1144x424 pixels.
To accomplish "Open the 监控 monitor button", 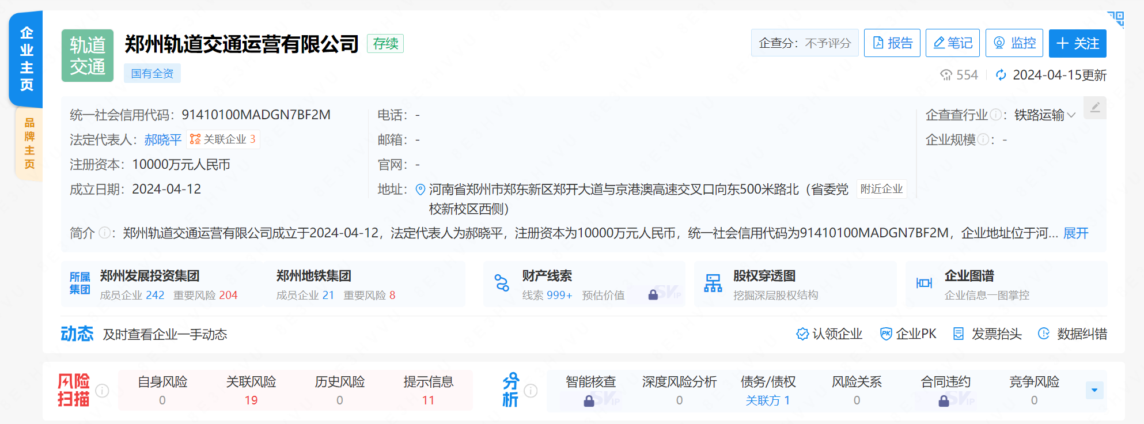I will [x=1014, y=43].
